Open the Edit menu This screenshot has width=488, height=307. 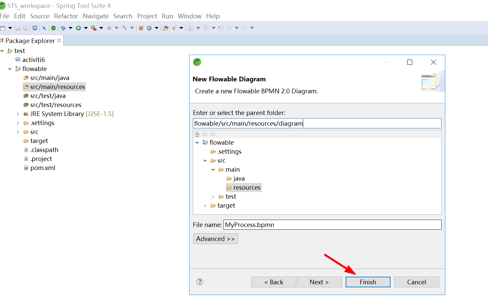(x=20, y=16)
